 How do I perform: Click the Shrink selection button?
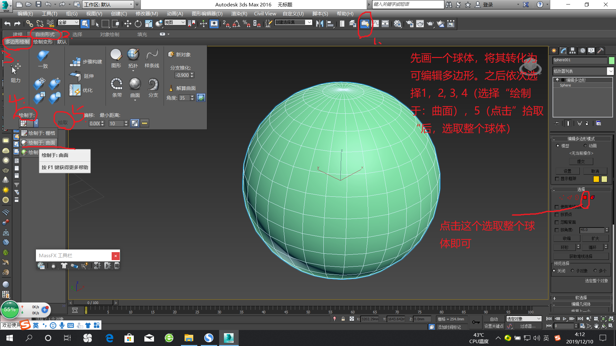(567, 239)
